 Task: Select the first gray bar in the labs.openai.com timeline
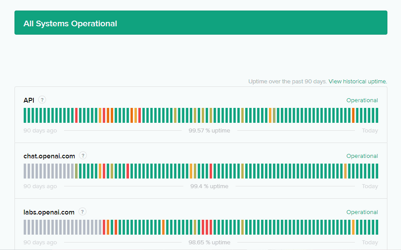coord(25,227)
